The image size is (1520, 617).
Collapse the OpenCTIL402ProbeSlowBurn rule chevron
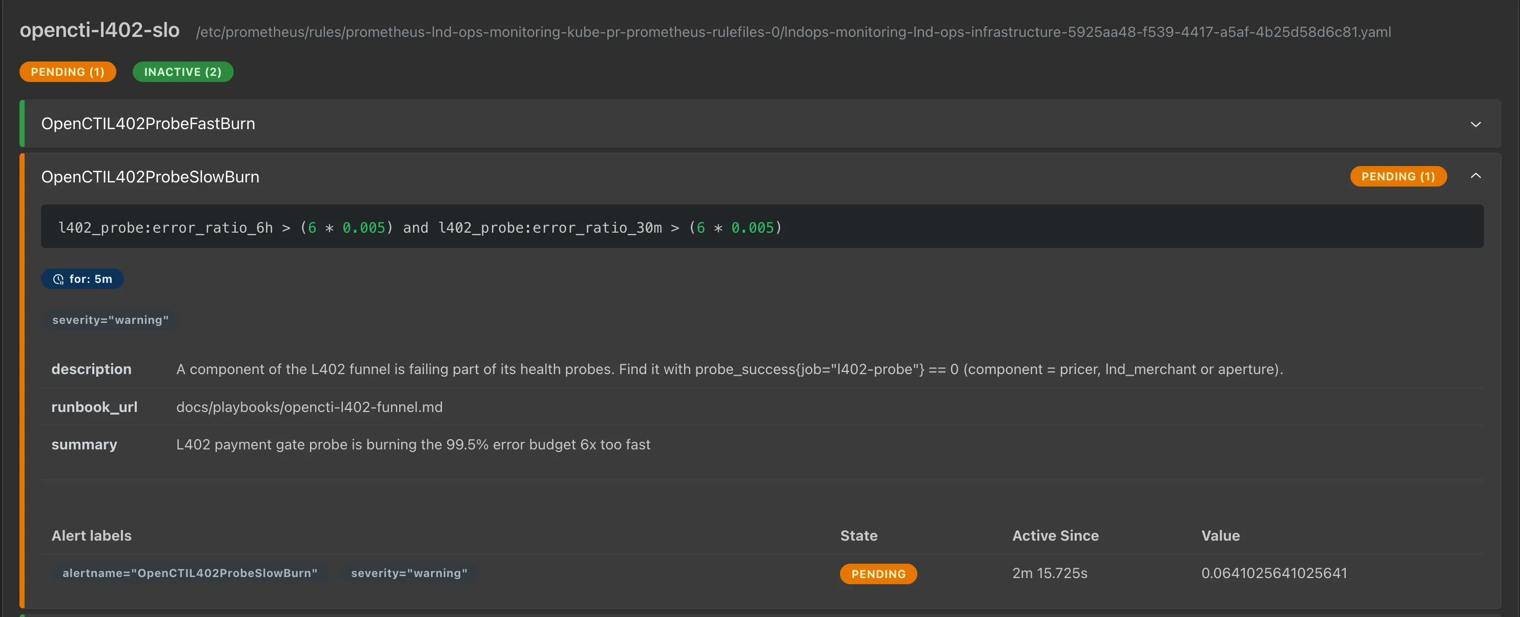click(x=1475, y=176)
